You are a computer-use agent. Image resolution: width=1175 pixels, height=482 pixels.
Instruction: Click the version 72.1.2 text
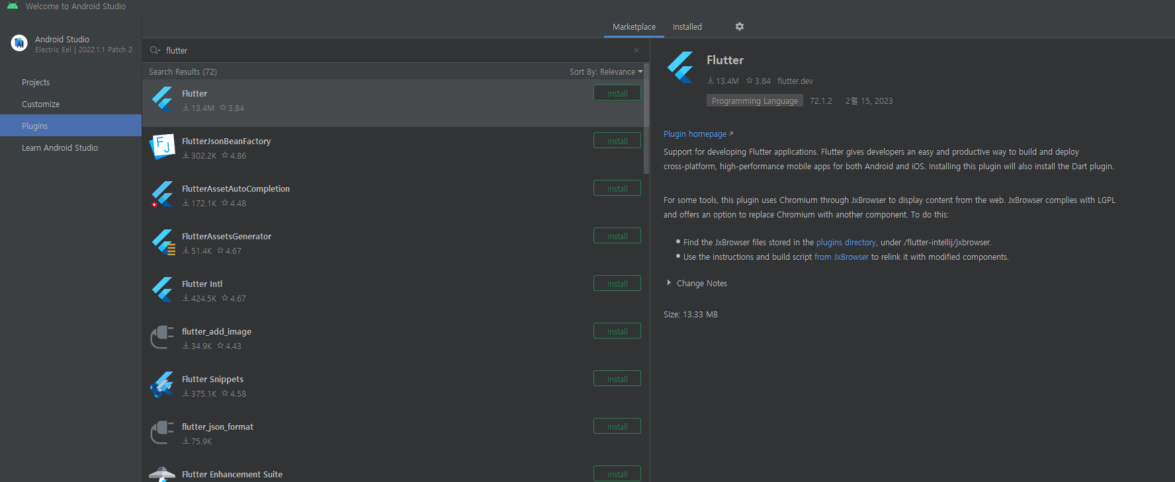821,101
